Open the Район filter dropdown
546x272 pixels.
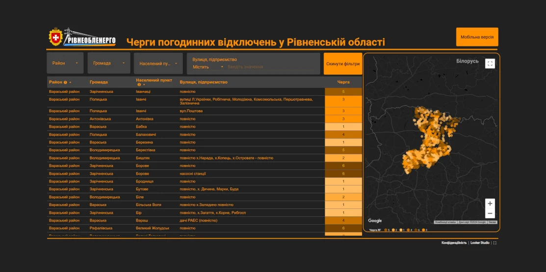coord(65,63)
